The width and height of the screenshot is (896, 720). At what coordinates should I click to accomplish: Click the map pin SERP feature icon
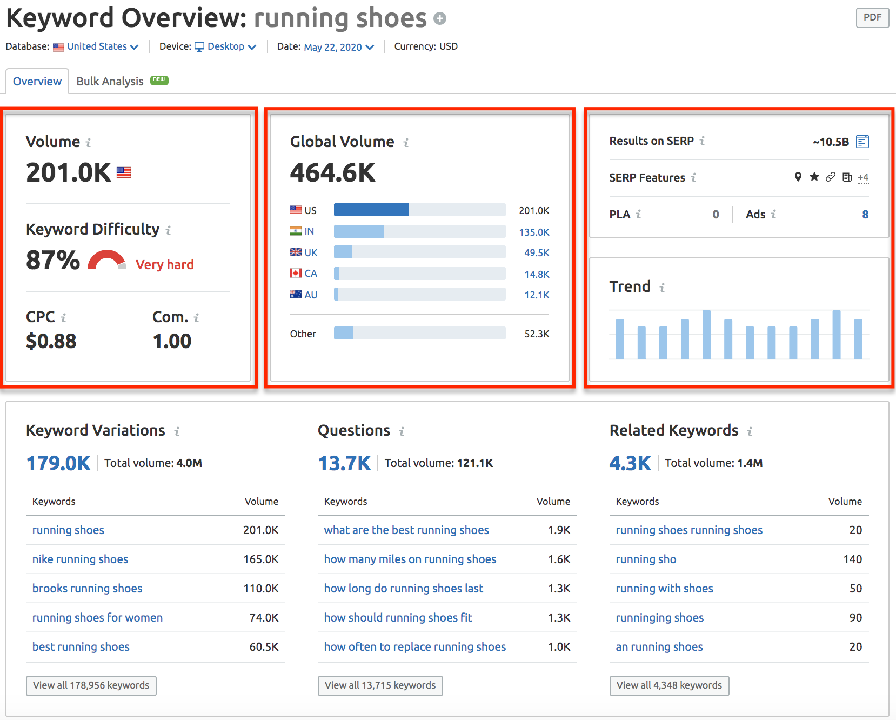(798, 177)
